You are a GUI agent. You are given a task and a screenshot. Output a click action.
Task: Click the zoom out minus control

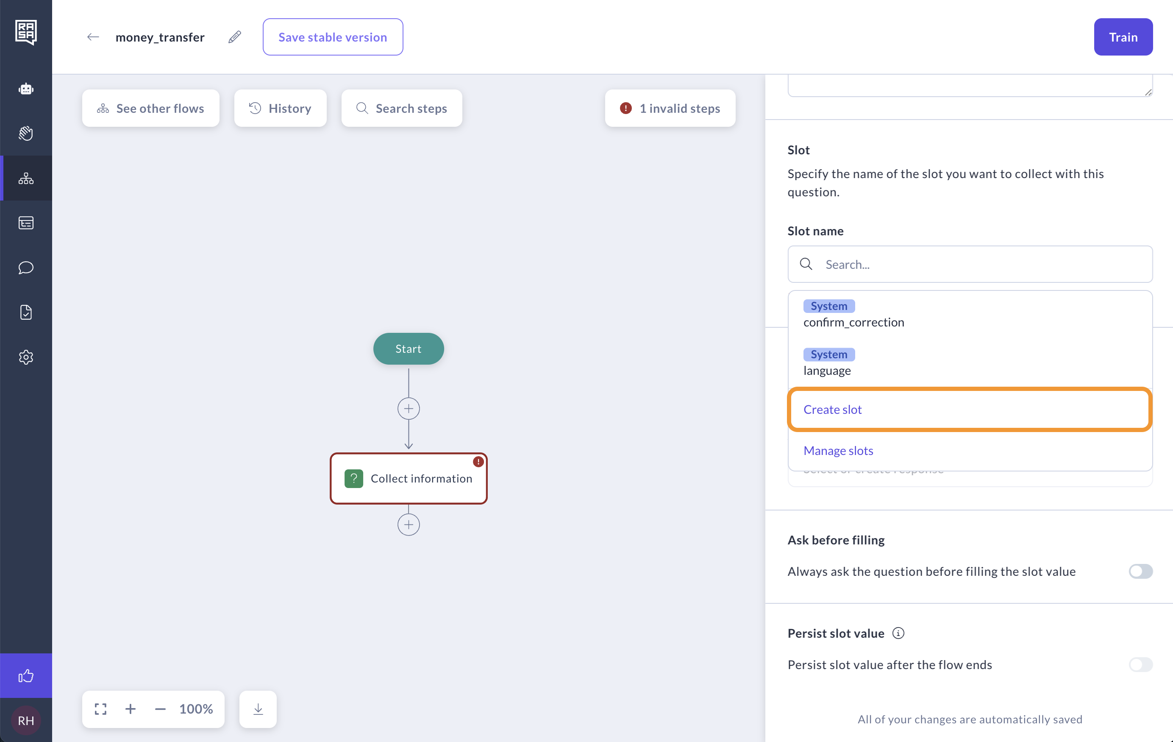pyautogui.click(x=160, y=709)
